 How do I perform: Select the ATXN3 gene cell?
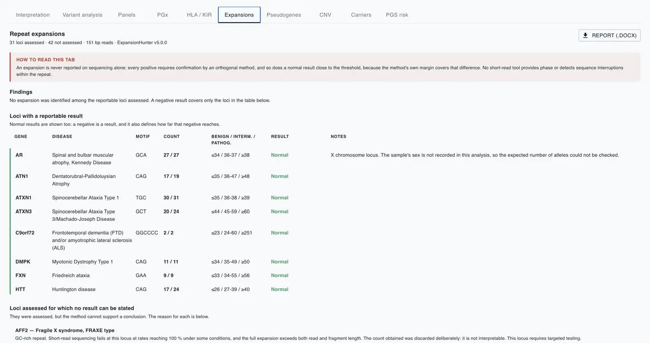[24, 212]
